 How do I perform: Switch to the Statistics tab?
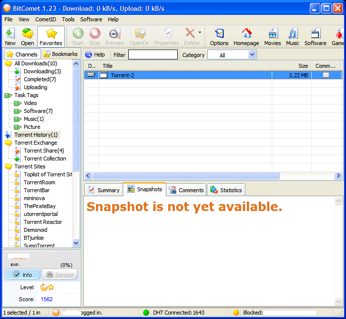(x=226, y=190)
